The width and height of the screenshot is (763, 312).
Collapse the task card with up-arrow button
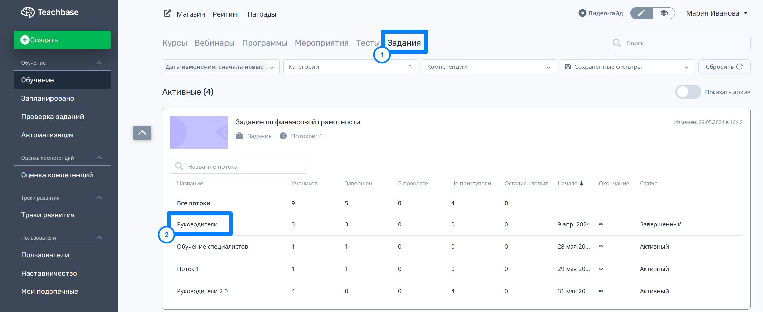142,133
